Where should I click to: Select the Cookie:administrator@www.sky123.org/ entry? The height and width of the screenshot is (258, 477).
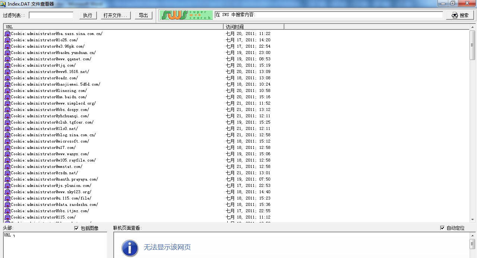click(x=51, y=192)
